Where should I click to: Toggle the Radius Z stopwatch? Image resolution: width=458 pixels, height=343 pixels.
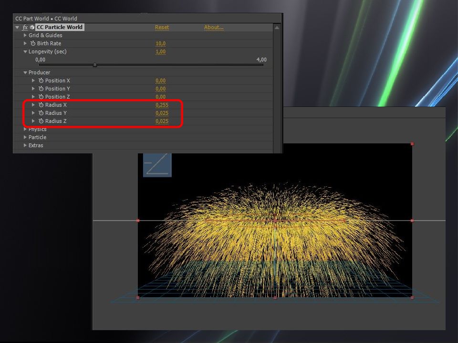click(41, 121)
